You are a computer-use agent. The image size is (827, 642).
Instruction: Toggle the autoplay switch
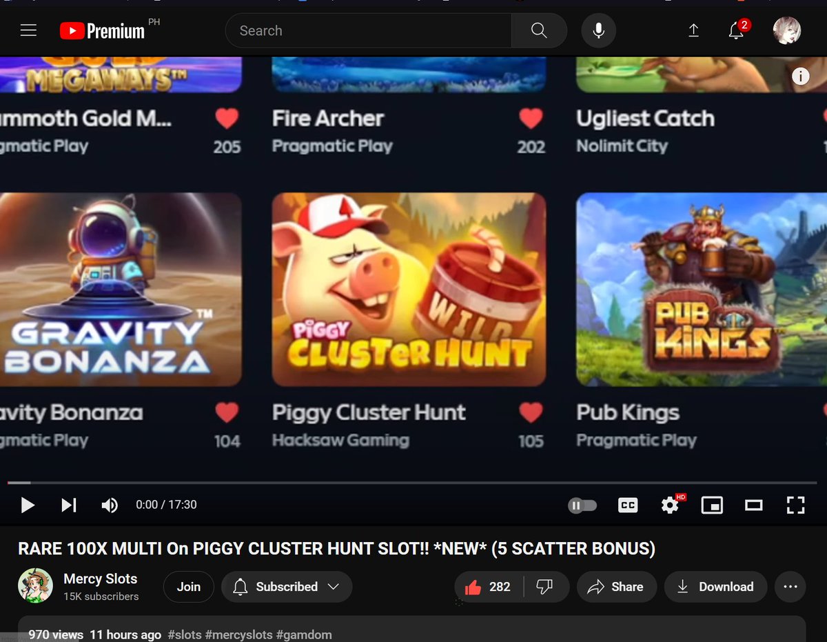point(582,505)
